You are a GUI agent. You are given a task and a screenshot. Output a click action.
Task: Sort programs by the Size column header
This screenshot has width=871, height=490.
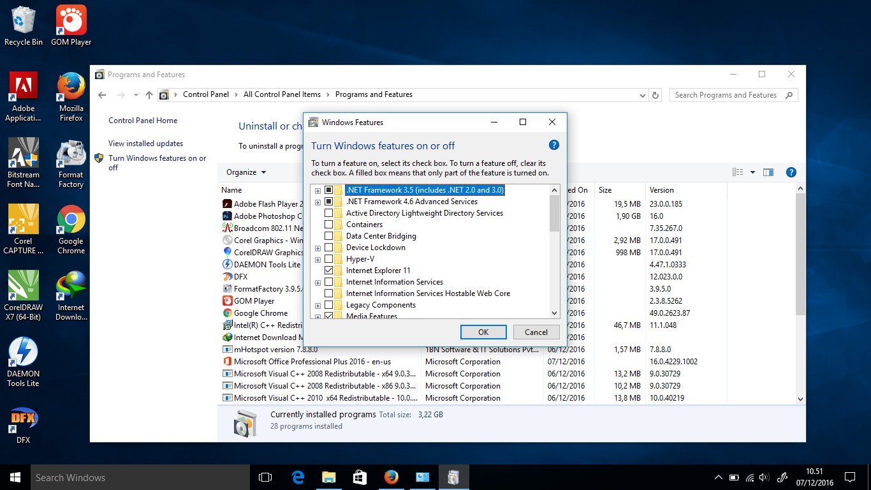coord(605,190)
